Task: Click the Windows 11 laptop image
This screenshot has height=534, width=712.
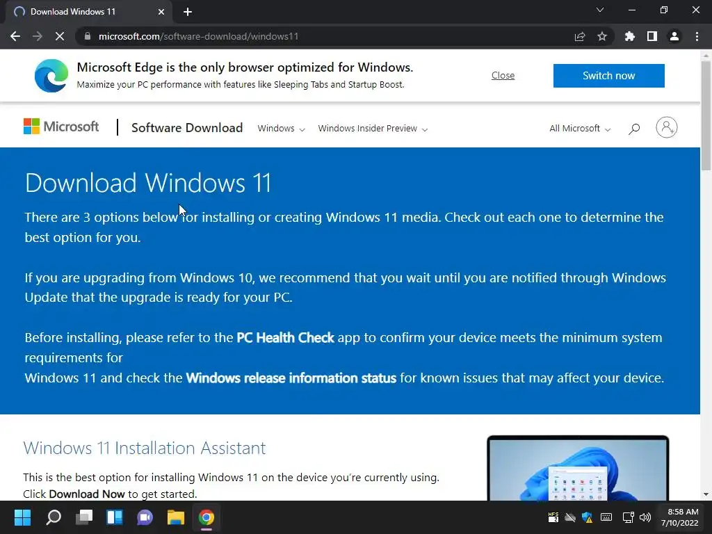Action: pyautogui.click(x=578, y=468)
